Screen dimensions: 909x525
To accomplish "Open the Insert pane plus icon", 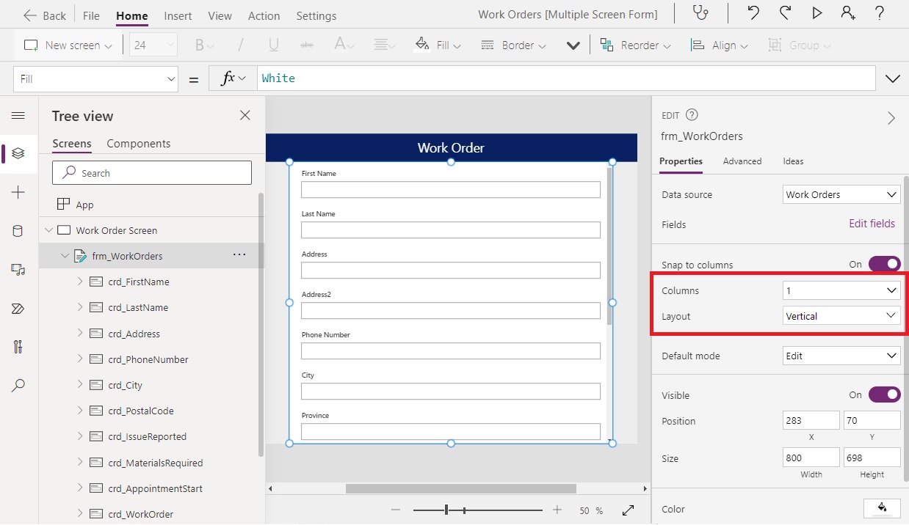I will (18, 192).
